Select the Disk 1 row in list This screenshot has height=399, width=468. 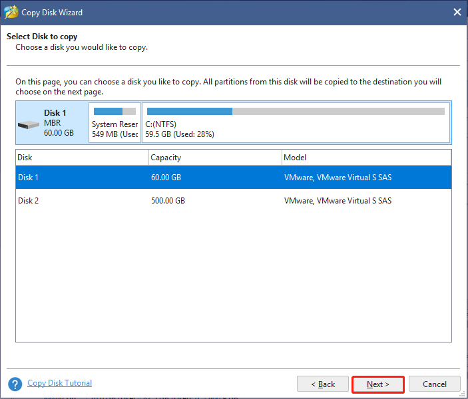[234, 178]
